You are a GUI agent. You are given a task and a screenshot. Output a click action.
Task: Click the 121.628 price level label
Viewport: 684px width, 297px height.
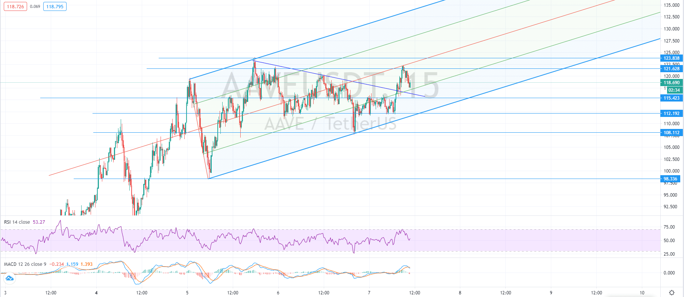click(x=671, y=69)
